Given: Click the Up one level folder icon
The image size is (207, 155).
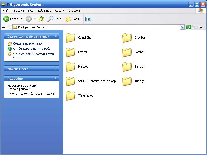Looking at the screenshot, I should pyautogui.click(x=41, y=19).
